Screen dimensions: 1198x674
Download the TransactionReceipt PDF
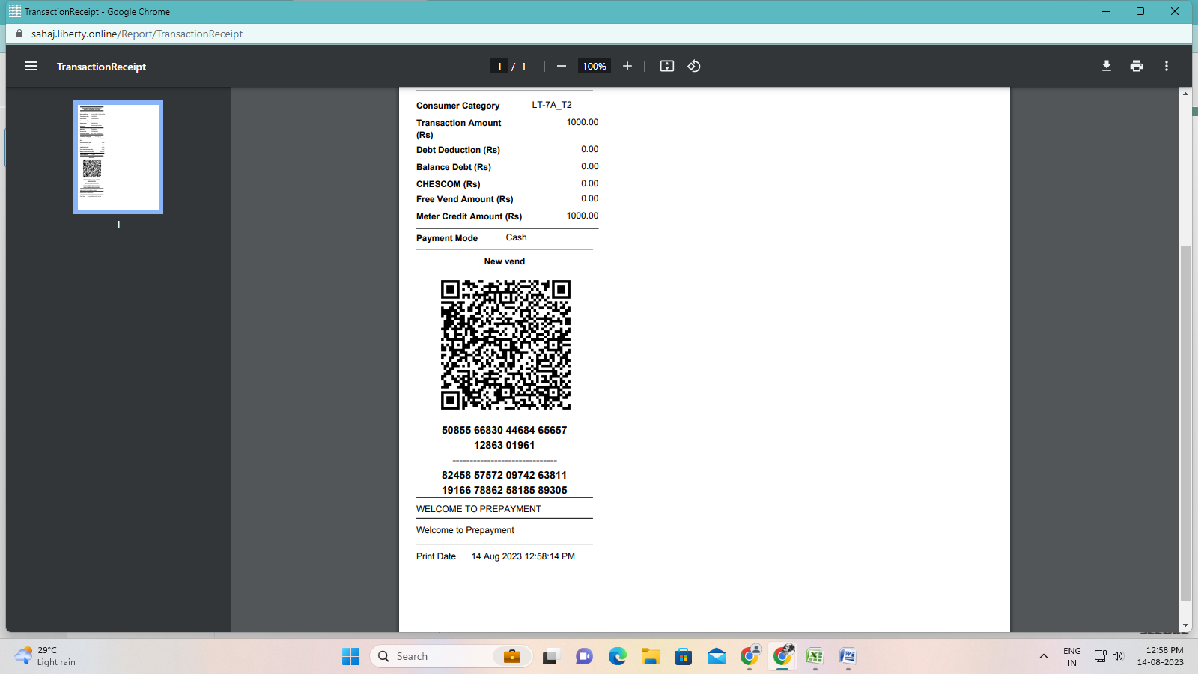[x=1107, y=66]
